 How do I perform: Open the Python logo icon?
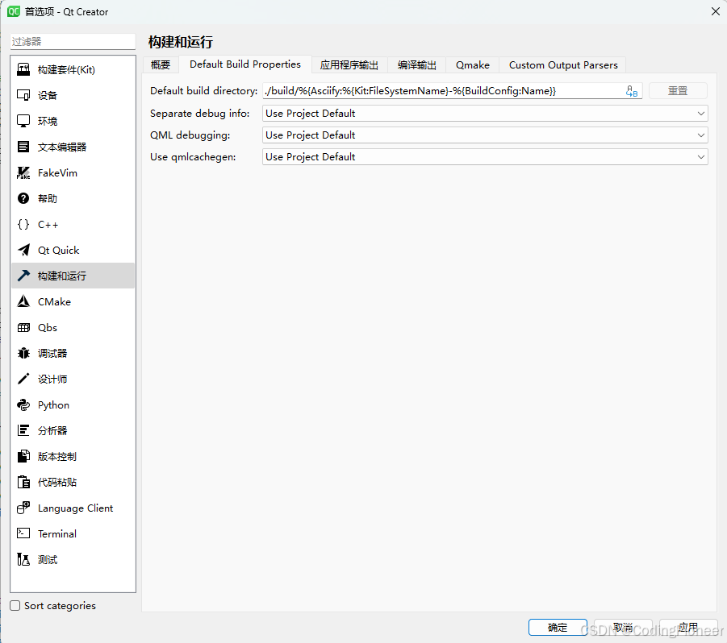tap(23, 405)
